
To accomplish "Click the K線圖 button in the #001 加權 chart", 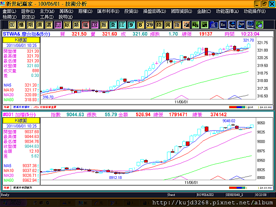I will click(21, 121).
